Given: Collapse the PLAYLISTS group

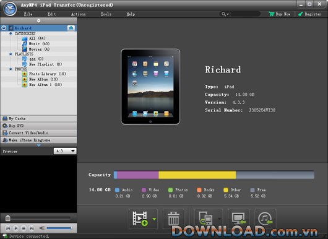Looking at the screenshot, I should click(x=11, y=54).
